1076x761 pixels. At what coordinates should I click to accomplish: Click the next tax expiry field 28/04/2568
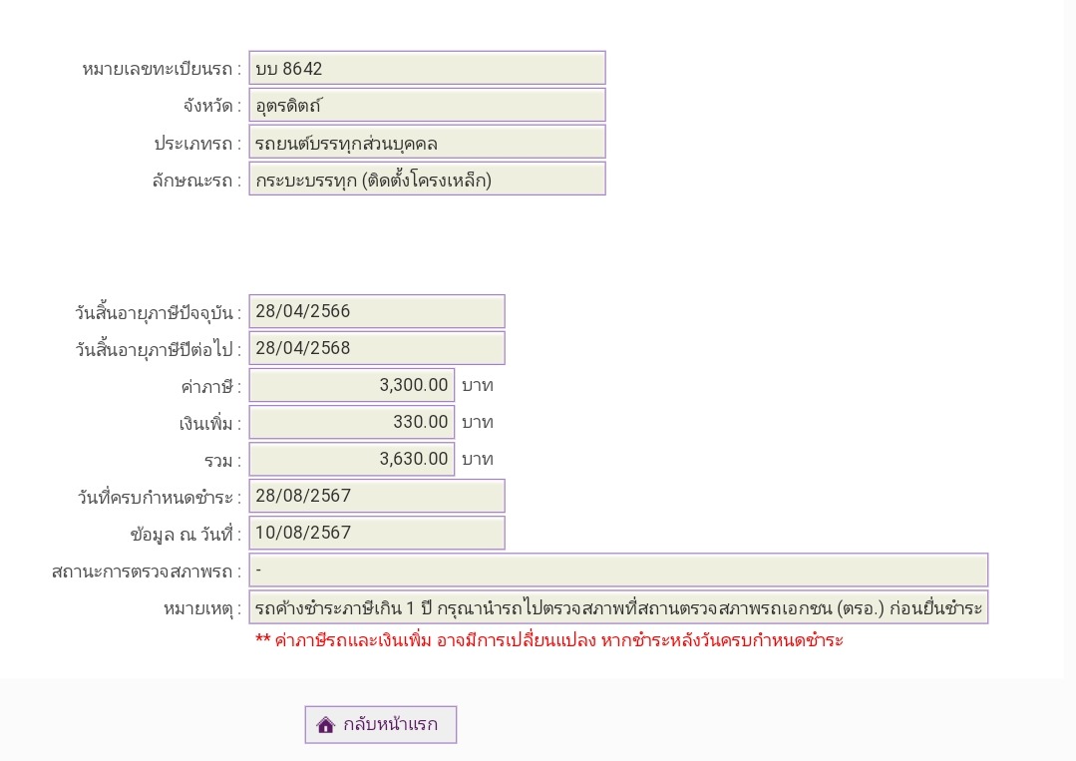[x=377, y=349]
